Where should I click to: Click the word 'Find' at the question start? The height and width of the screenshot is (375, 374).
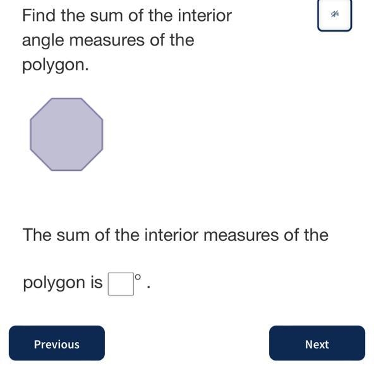click(x=39, y=15)
